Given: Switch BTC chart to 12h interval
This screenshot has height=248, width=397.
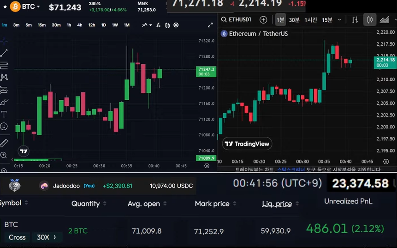Looking at the screenshot, I should pyautogui.click(x=92, y=25).
